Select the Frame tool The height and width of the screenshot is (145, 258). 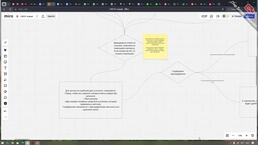[5, 86]
